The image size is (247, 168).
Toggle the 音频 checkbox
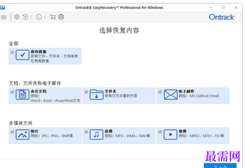point(86,132)
